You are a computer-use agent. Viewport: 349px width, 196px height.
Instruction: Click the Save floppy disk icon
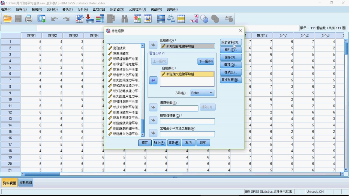(x=18, y=19)
